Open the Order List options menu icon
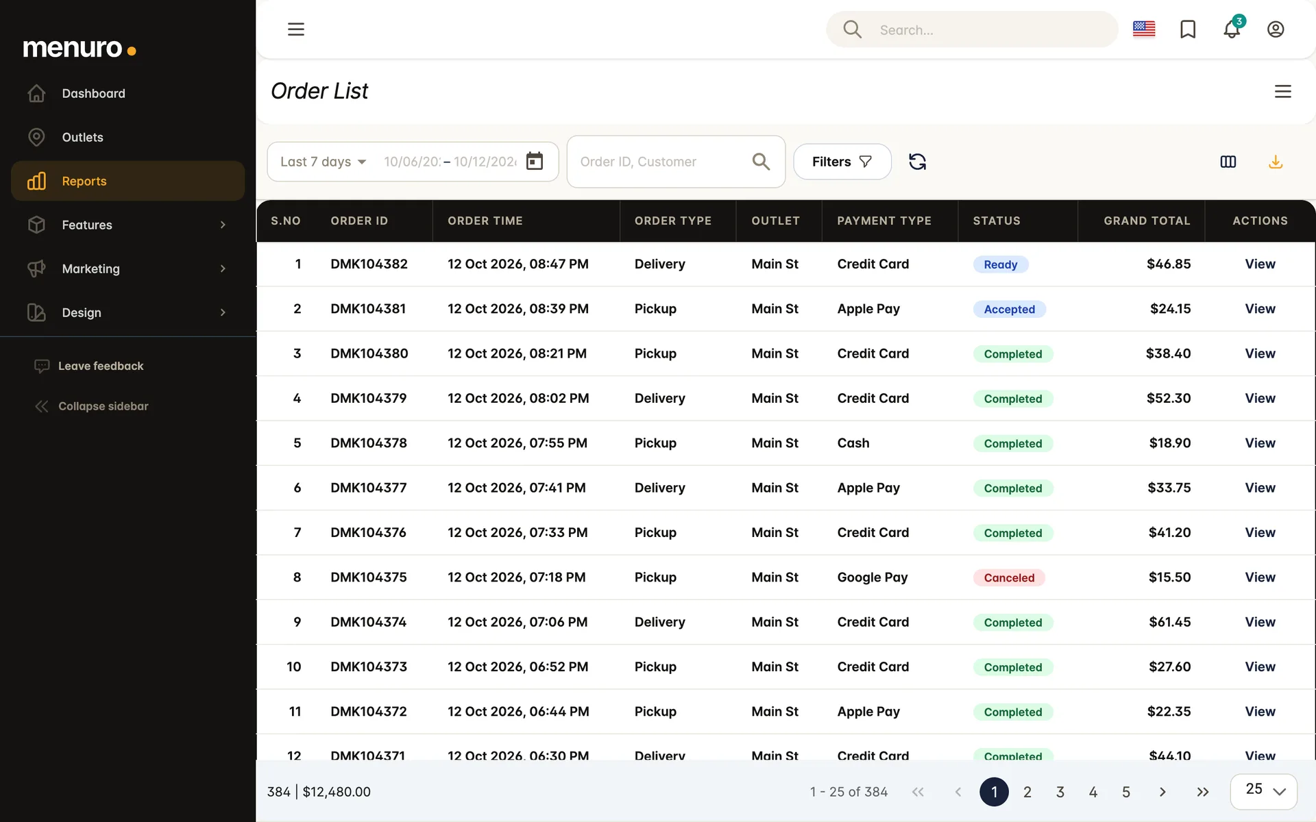Viewport: 1316px width, 822px height. click(1283, 91)
